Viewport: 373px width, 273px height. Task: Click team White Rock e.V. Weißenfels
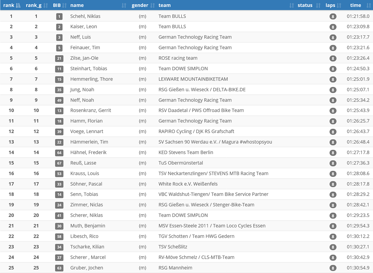pyautogui.click(x=188, y=184)
